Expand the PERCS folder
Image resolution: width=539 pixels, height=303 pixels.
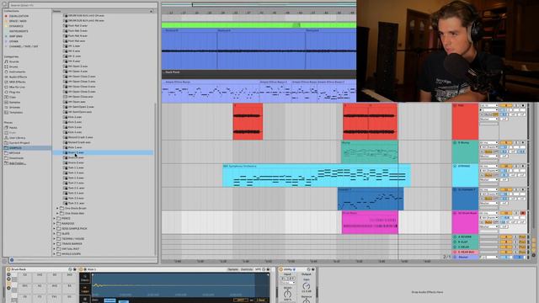coord(54,219)
